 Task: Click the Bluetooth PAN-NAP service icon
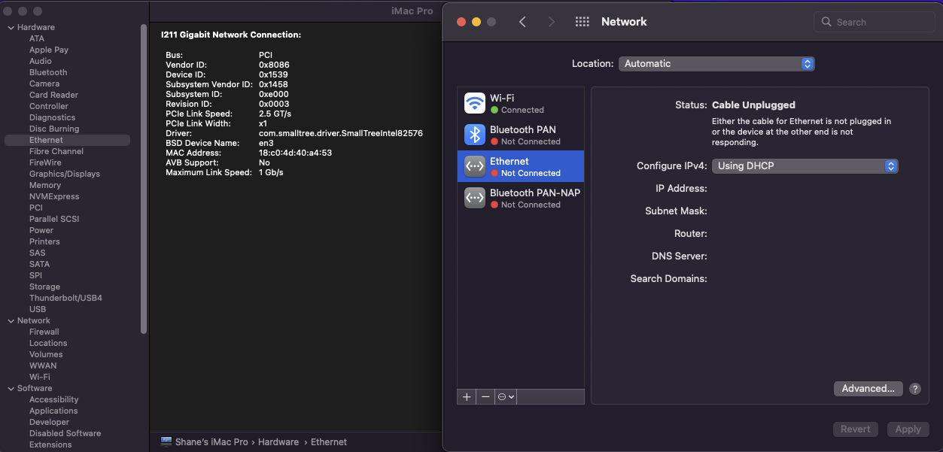pyautogui.click(x=475, y=198)
